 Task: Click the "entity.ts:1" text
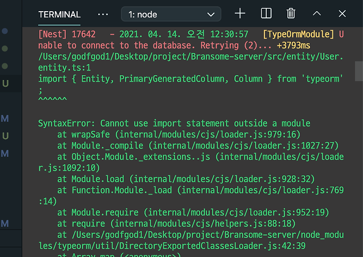click(x=64, y=68)
